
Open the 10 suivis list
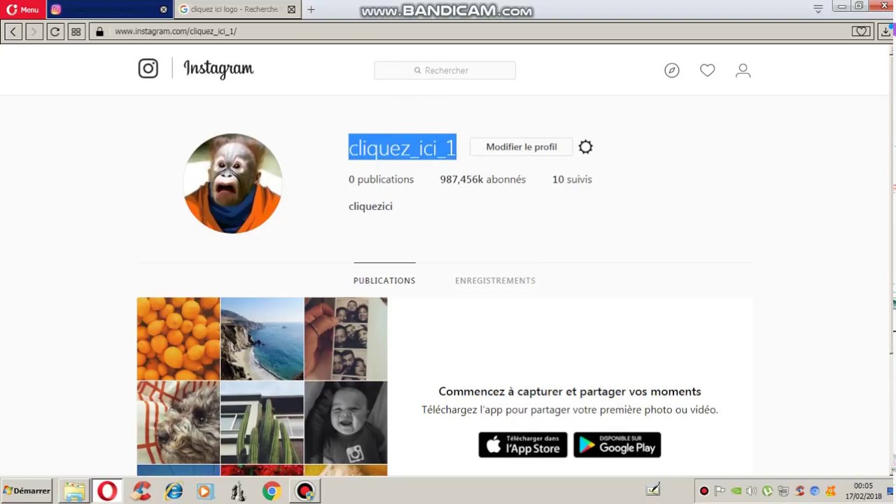[572, 180]
